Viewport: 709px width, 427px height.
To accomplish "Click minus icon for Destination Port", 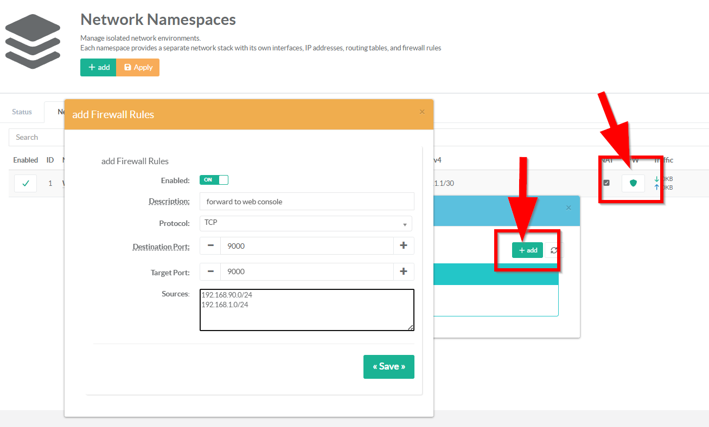I will [x=210, y=245].
